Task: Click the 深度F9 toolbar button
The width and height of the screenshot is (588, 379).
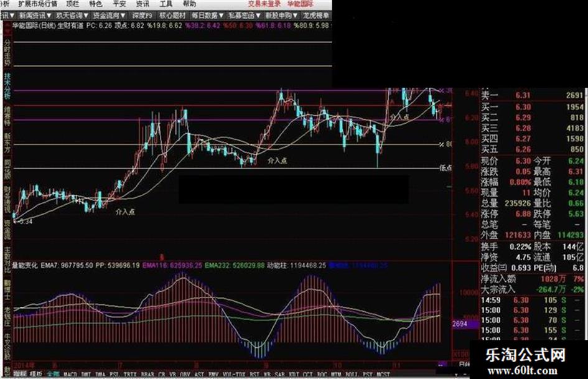Action: [x=142, y=16]
